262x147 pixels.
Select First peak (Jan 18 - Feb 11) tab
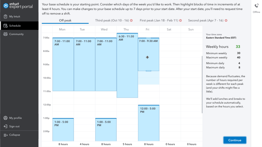coord(159,20)
